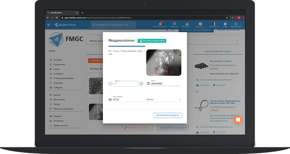
Task: Reload the page with the browser refresh icon
Action: pos(57,18)
